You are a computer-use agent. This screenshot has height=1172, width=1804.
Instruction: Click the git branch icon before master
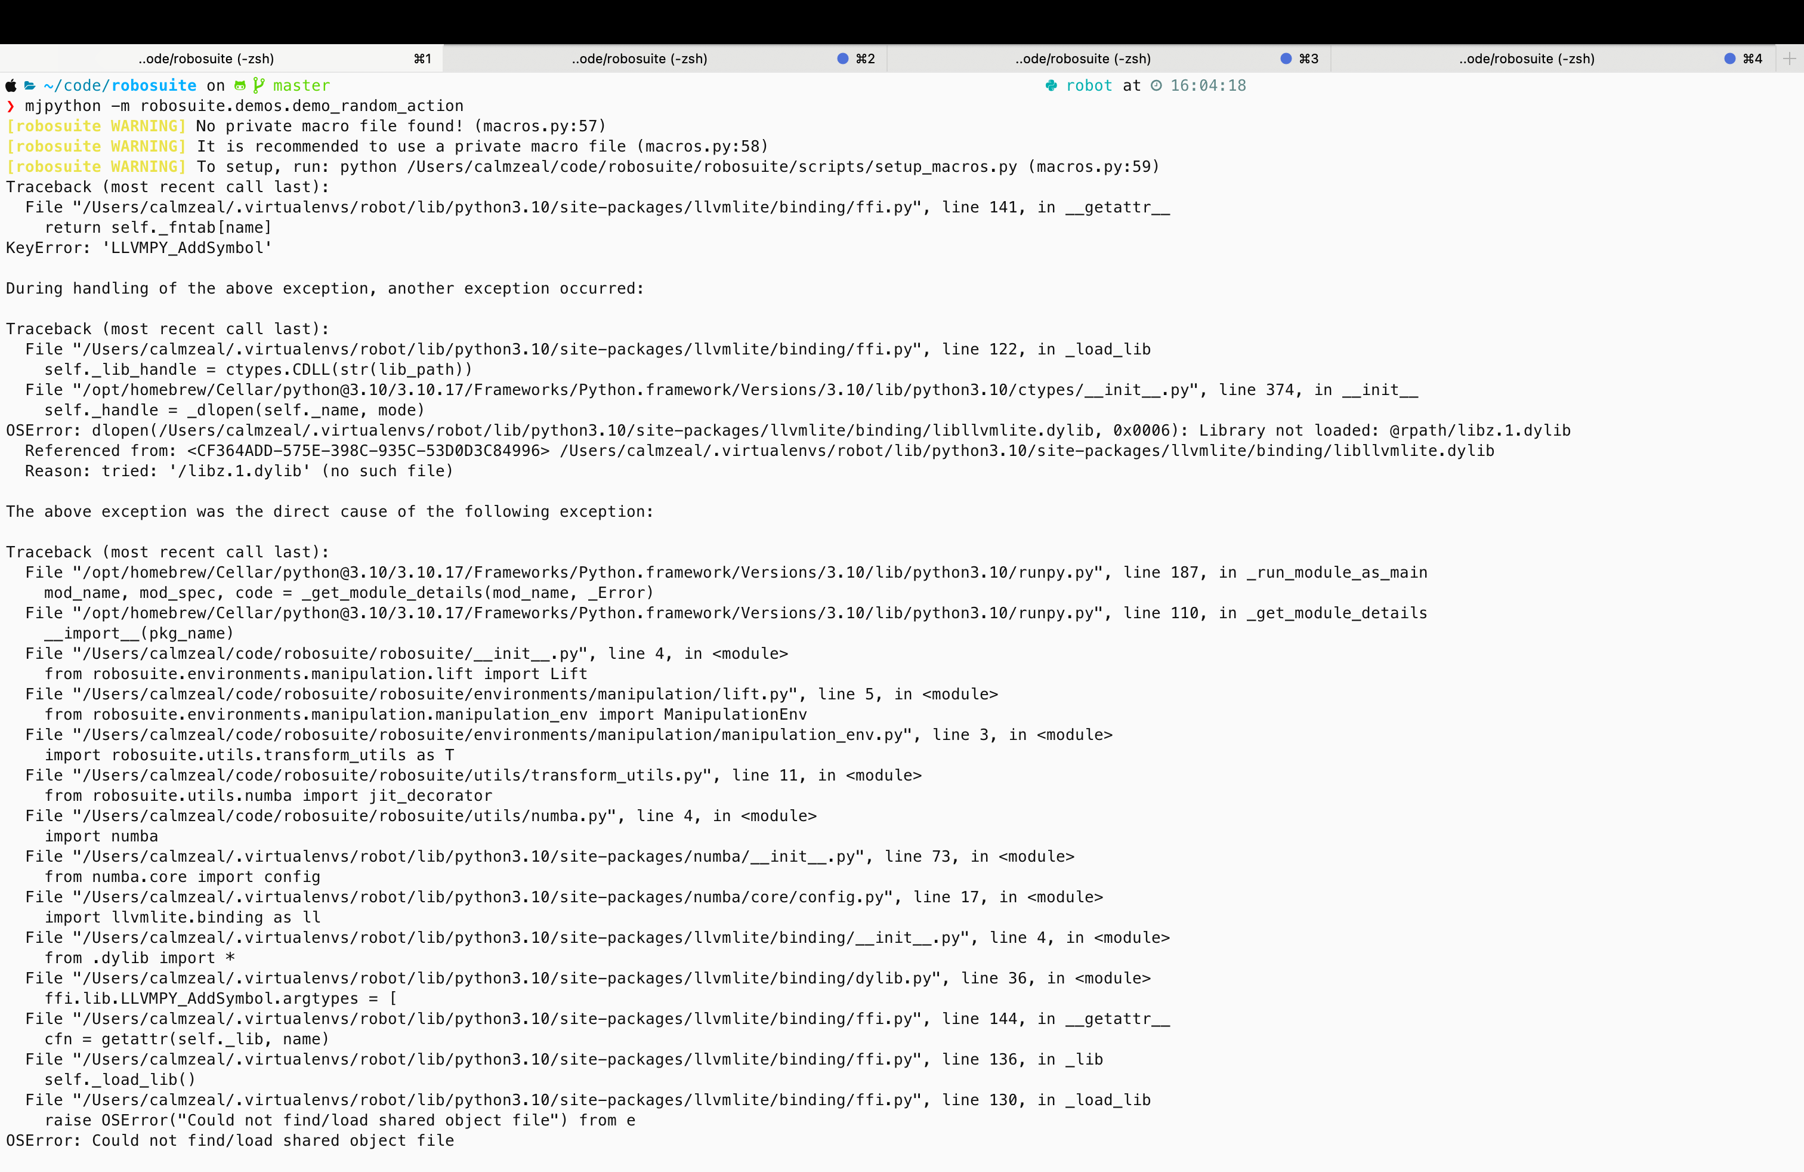[x=258, y=86]
